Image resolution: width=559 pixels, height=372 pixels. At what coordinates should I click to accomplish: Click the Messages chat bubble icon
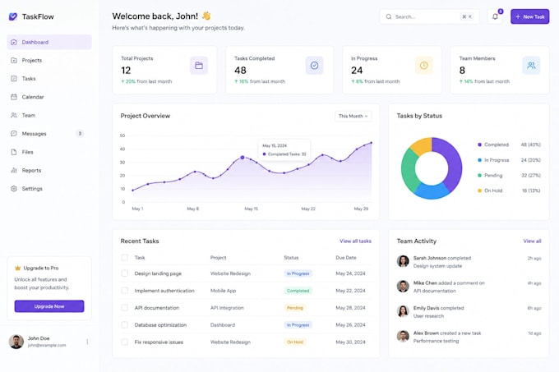click(13, 134)
